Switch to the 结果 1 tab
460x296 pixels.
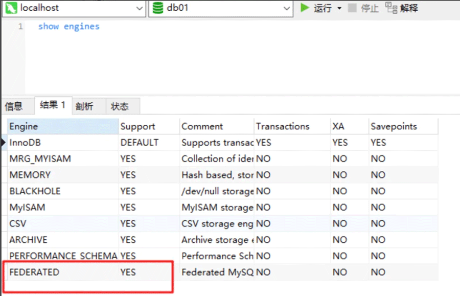tap(53, 105)
